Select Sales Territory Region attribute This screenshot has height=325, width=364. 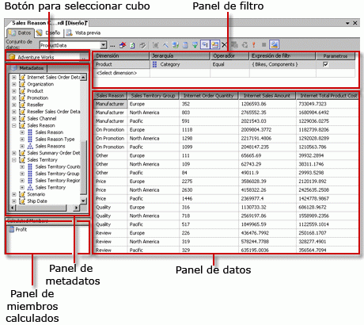[x=58, y=181]
